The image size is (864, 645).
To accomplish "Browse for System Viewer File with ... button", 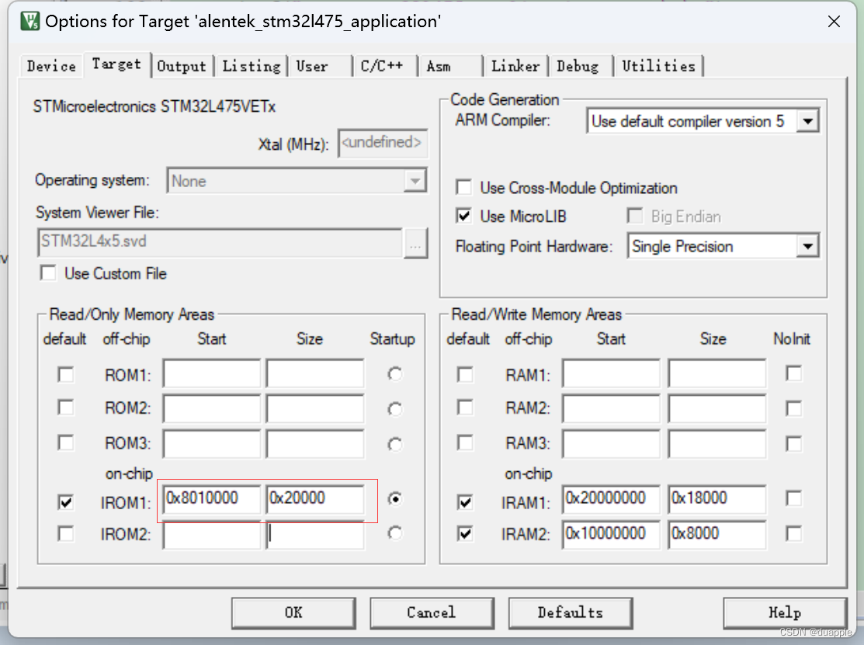I will tap(415, 242).
